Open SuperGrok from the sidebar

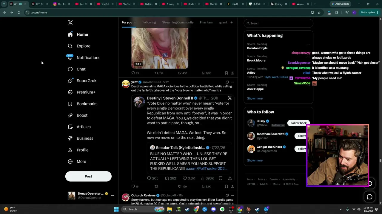pos(82,81)
